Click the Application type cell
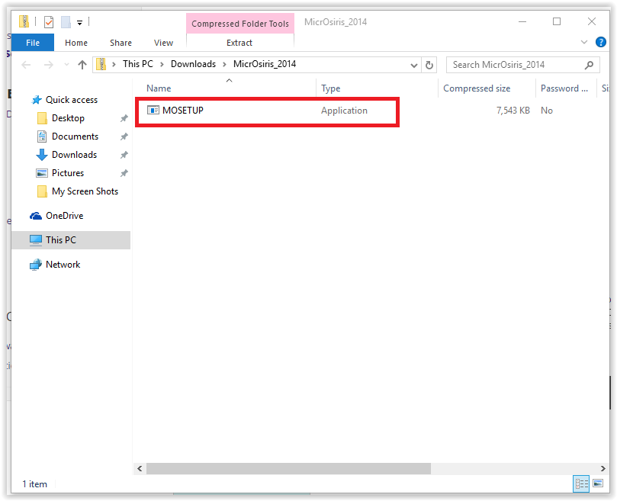The height and width of the screenshot is (501, 617). click(344, 111)
